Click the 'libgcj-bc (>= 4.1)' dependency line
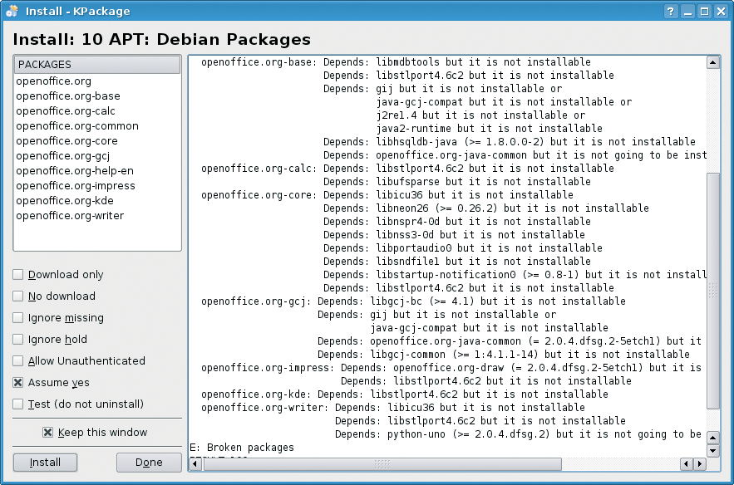 471,301
